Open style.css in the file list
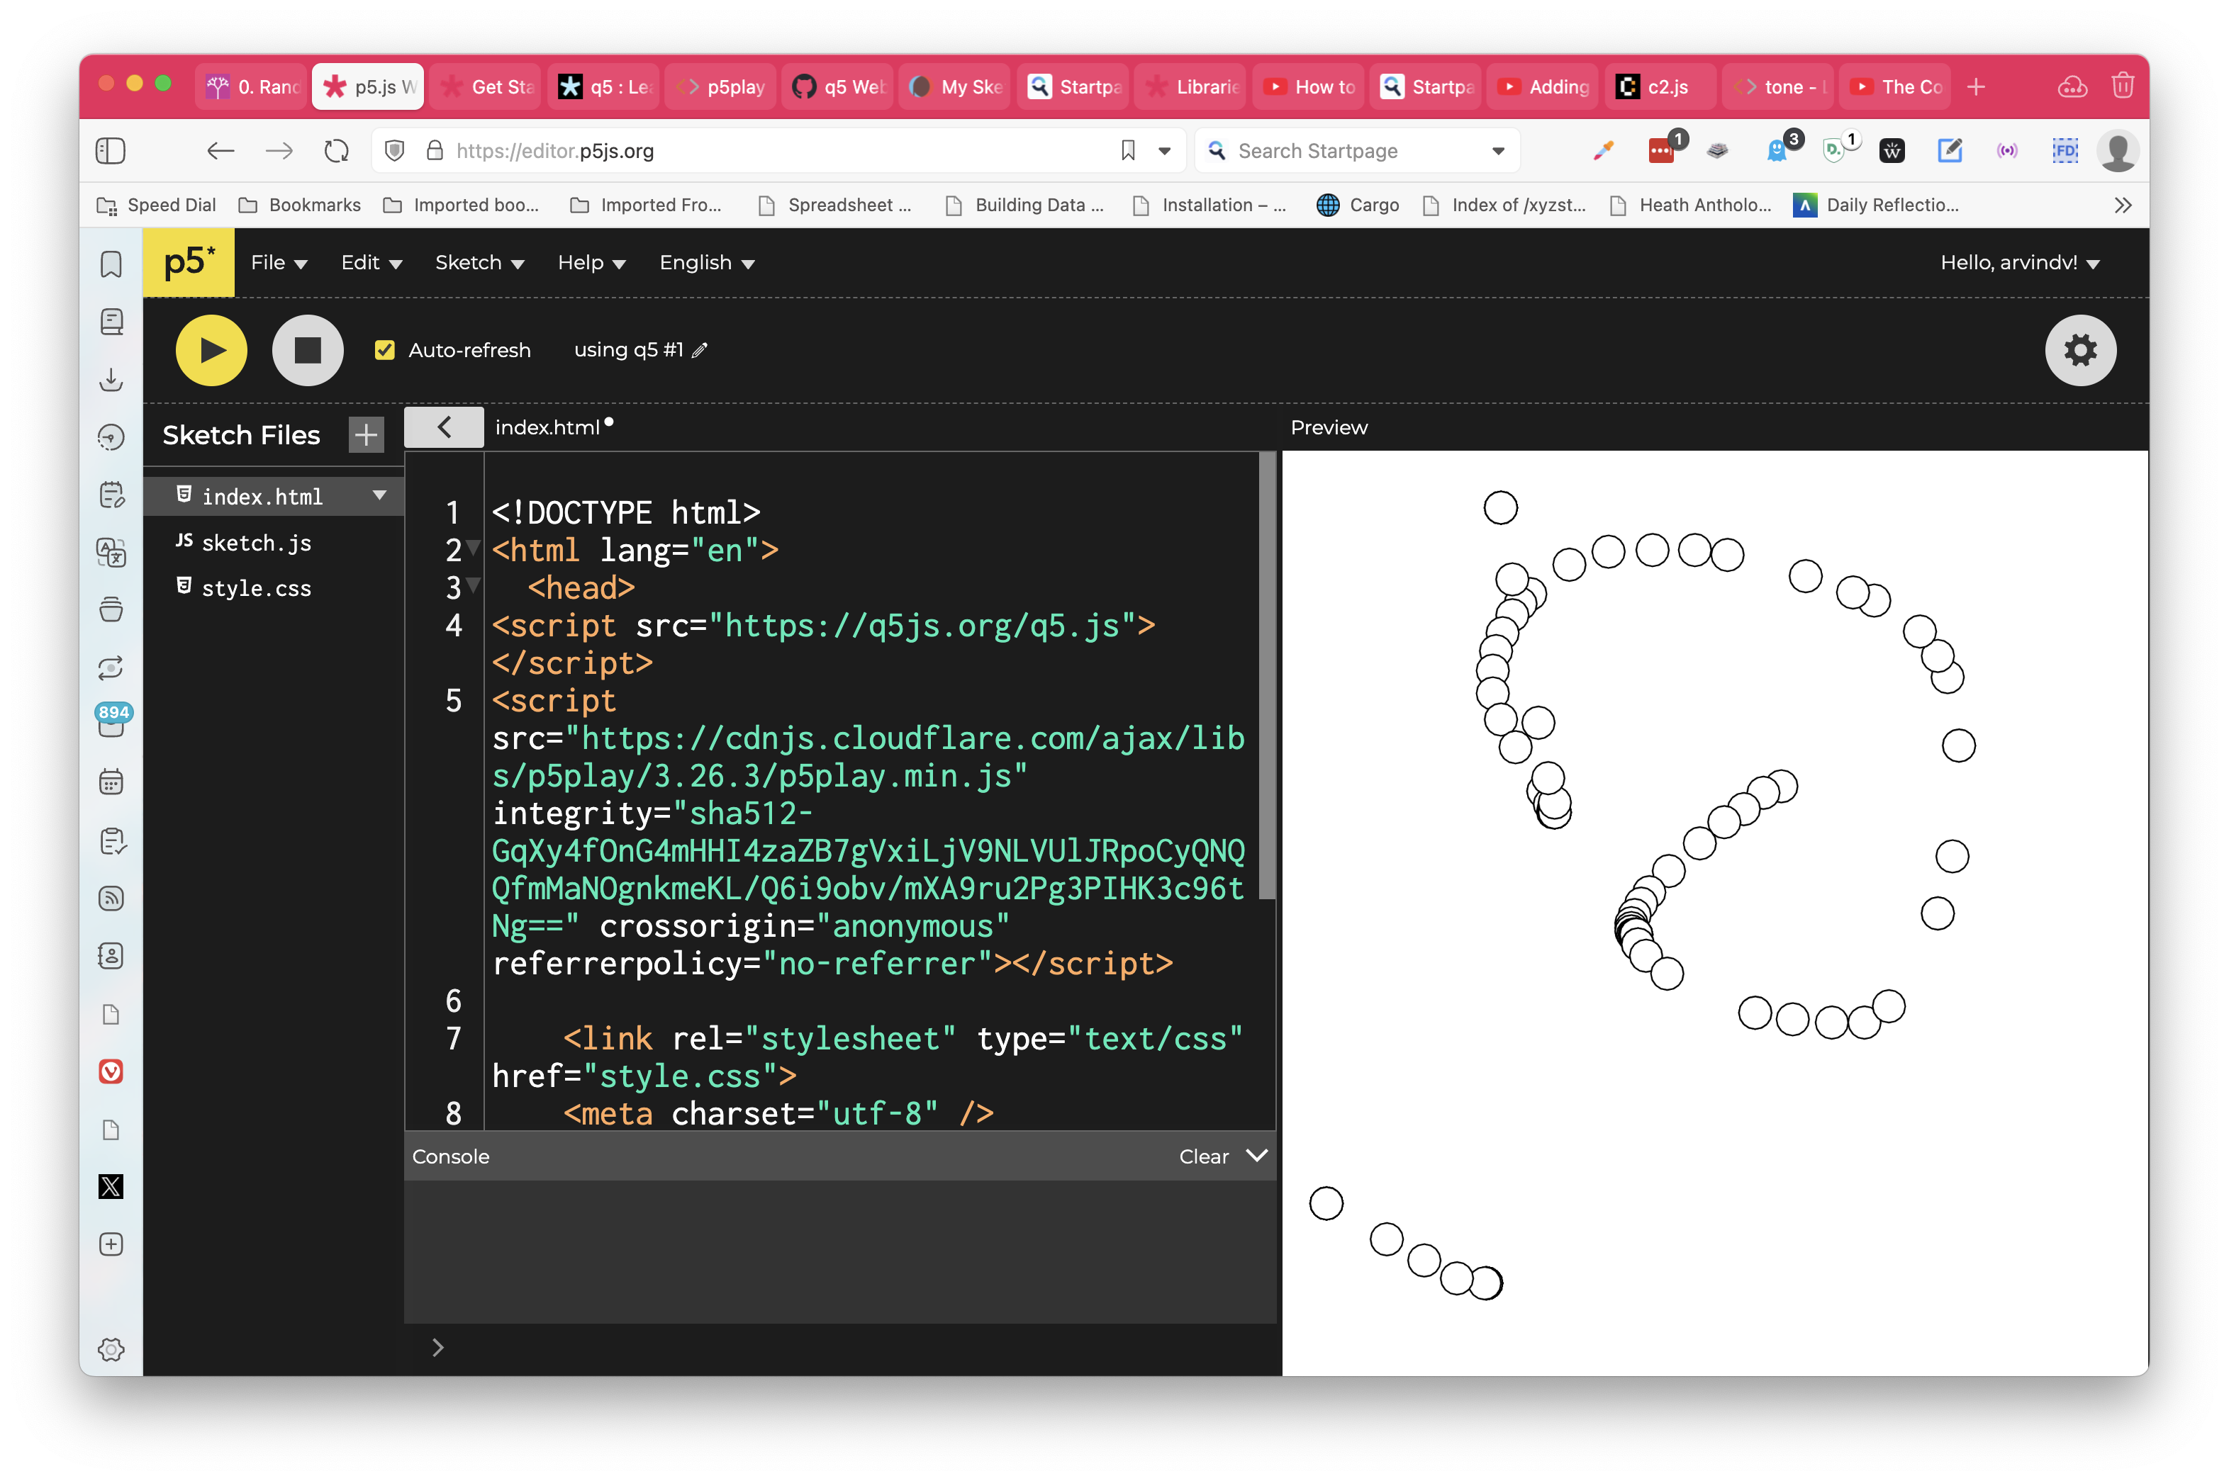This screenshot has width=2229, height=1481. click(x=256, y=587)
